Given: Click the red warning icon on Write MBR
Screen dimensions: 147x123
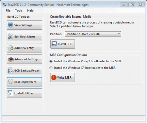Looking at the screenshot, I should pyautogui.click(x=54, y=78).
